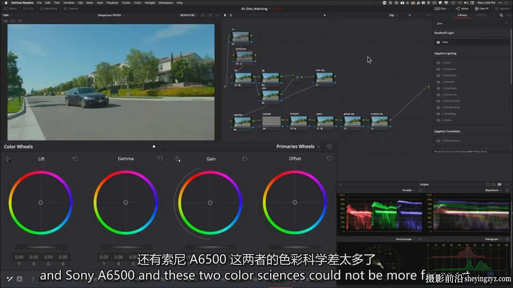Reset the Gain color wheel
The height and width of the screenshot is (288, 513).
244,159
